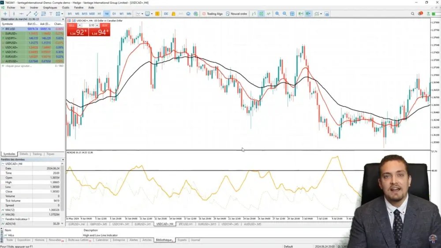
Task: Open EURUSD+,H4 chart tab
Action: tap(76, 224)
